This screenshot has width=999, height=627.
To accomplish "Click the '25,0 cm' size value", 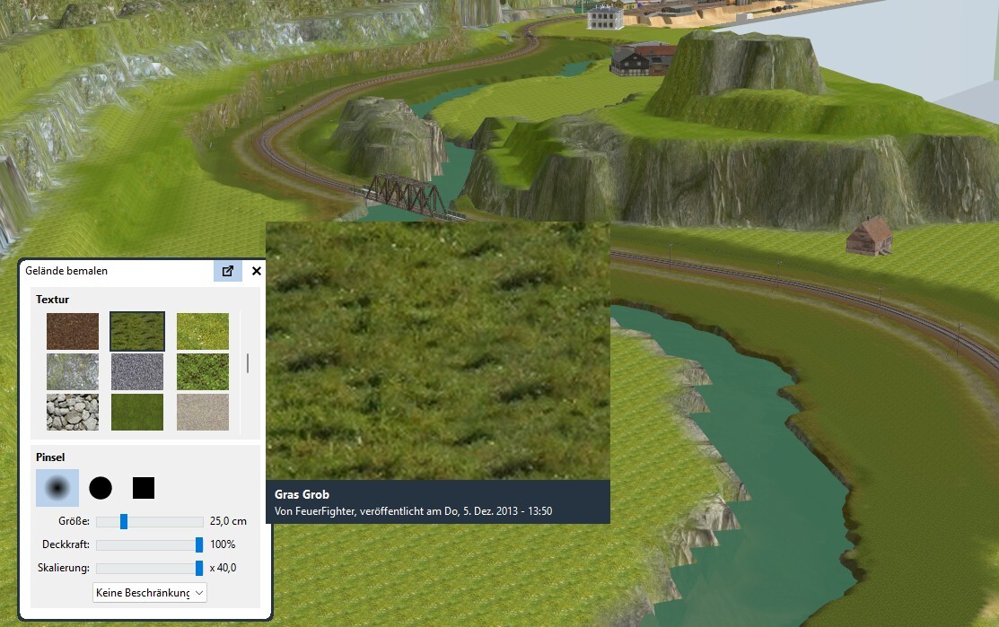I will (228, 521).
